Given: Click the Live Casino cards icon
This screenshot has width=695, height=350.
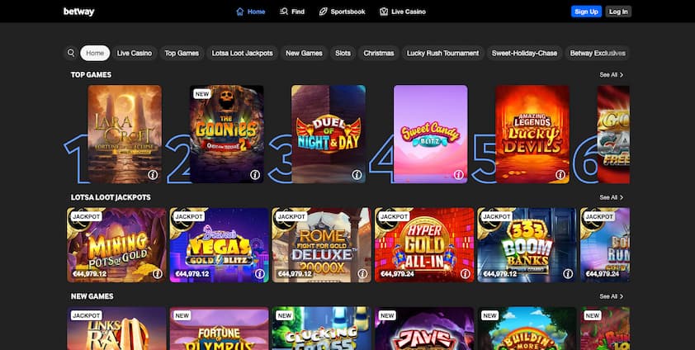Looking at the screenshot, I should coord(384,12).
